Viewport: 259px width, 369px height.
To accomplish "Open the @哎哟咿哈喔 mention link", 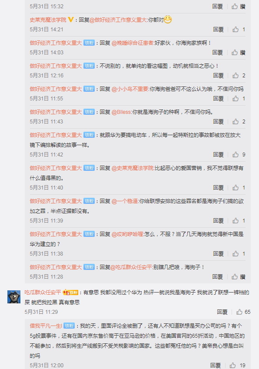I will (x=127, y=234).
